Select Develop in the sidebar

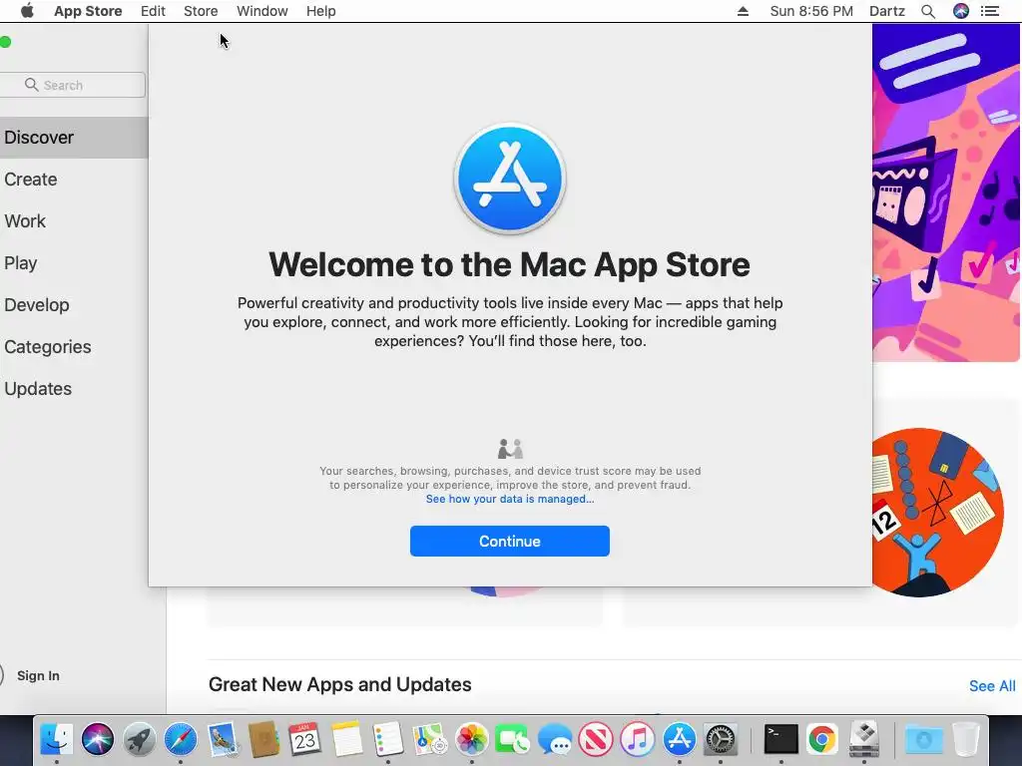[x=74, y=305]
